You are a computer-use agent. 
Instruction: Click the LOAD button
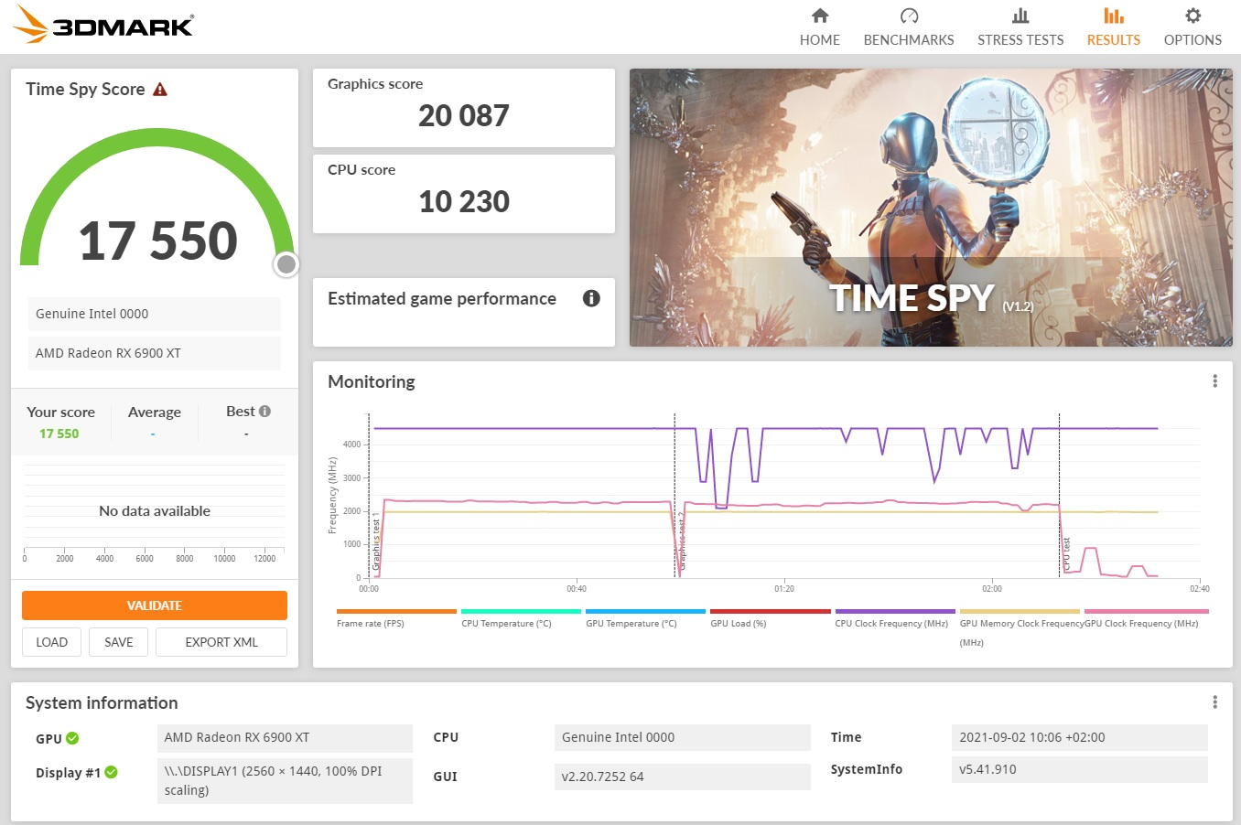(51, 642)
